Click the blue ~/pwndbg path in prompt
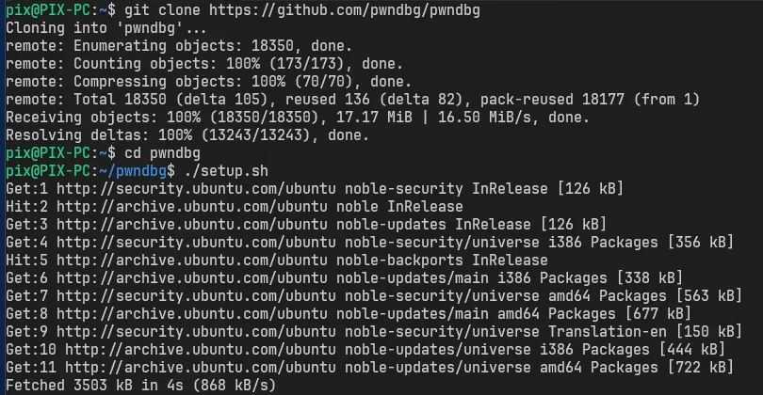This screenshot has width=763, height=395. point(133,171)
